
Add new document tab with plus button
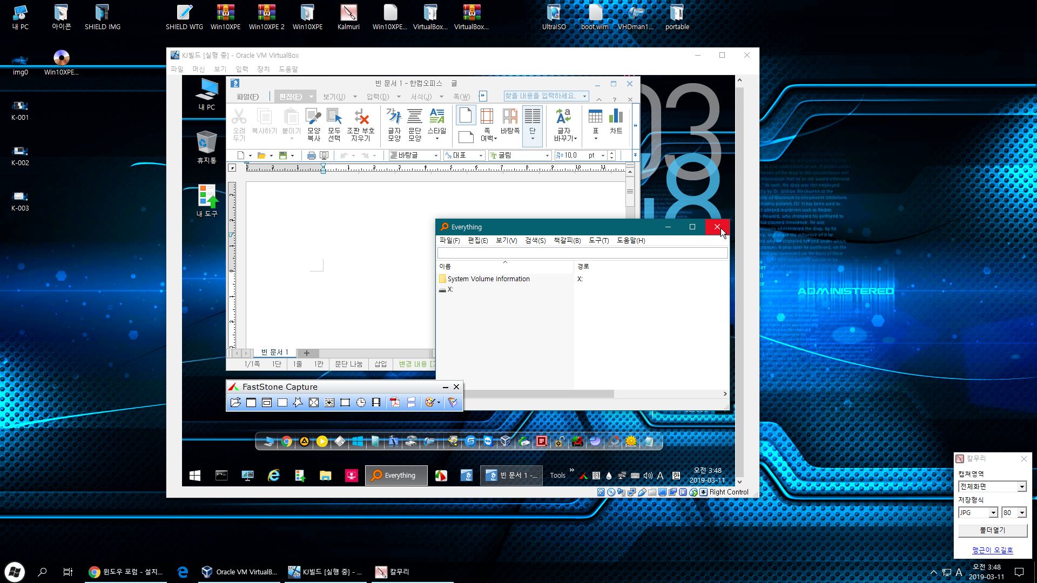307,353
